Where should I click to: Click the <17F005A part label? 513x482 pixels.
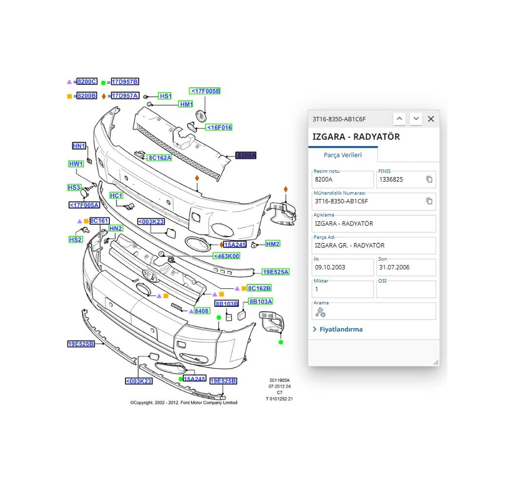(x=84, y=205)
